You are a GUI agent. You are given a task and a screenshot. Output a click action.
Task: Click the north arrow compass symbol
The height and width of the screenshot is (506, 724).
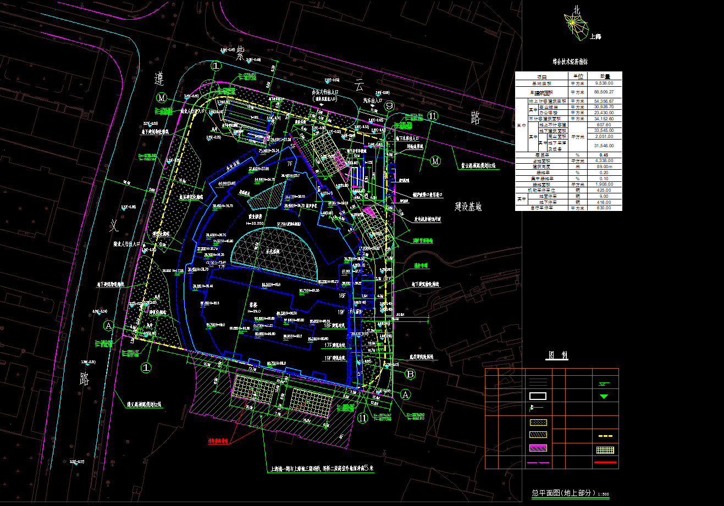click(574, 25)
